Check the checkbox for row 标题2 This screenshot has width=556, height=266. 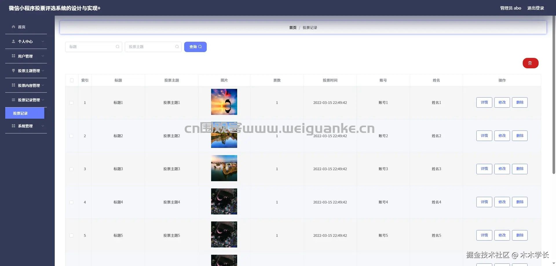tap(72, 136)
